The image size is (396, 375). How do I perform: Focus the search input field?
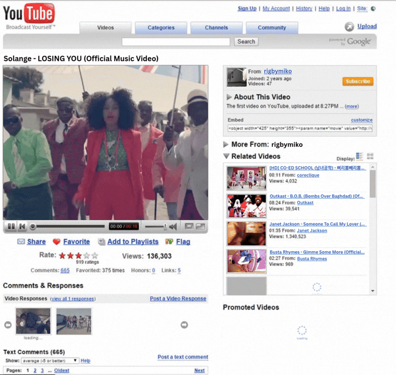click(176, 42)
